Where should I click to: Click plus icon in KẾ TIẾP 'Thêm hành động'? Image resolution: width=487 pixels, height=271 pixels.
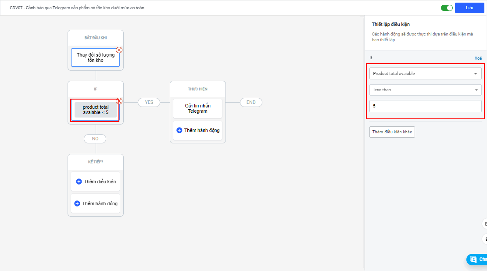click(x=77, y=203)
